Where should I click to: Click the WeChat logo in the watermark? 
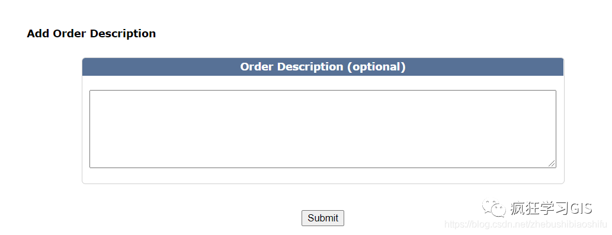(494, 208)
